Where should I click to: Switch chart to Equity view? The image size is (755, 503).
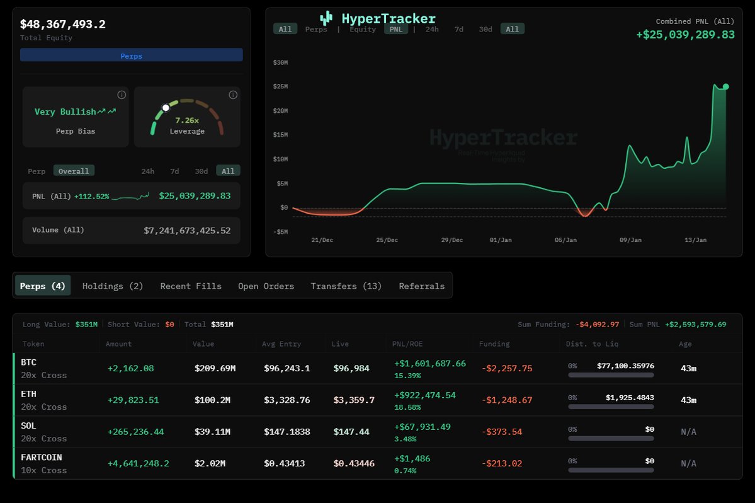tap(363, 29)
